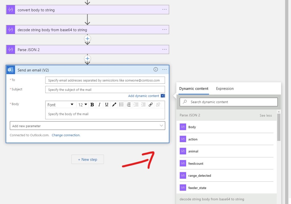Expand the Add new parameter dropdown
Viewport: 291px width, 204px height.
pos(88,126)
